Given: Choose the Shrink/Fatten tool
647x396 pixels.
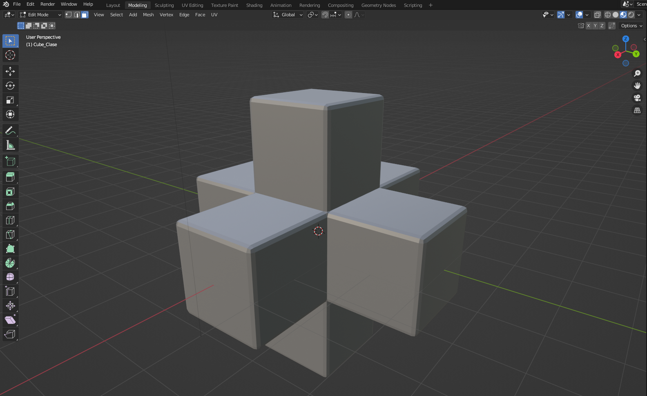Looking at the screenshot, I should tap(10, 305).
